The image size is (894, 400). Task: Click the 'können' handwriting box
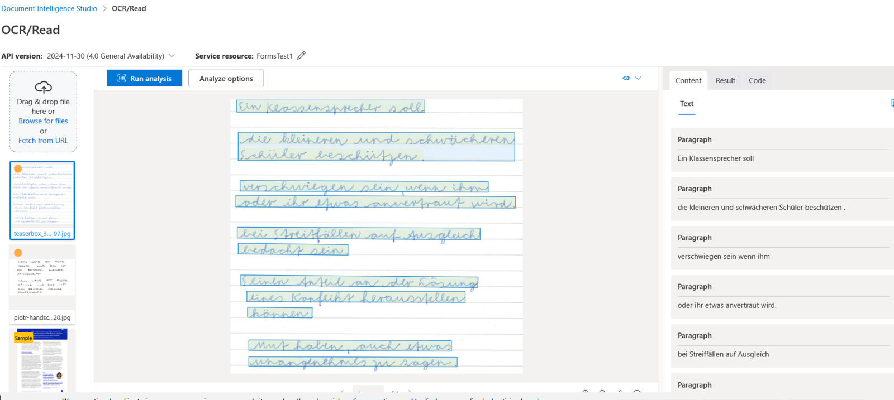[280, 313]
